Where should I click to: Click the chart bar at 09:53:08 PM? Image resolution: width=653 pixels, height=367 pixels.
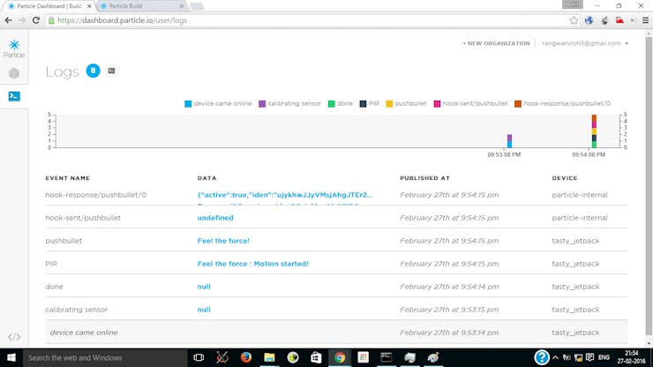point(509,141)
